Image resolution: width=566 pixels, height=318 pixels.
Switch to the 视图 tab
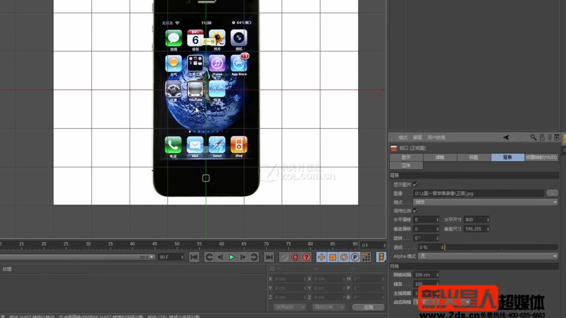tap(473, 157)
